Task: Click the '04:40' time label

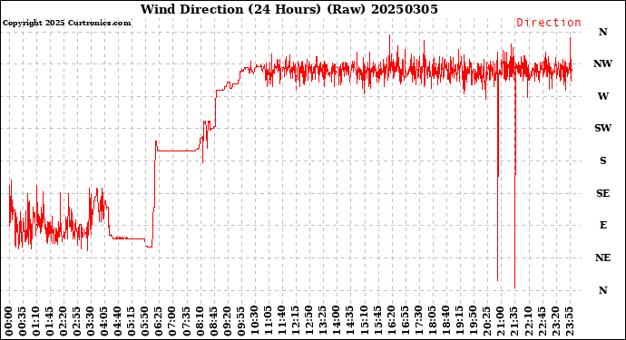Action: click(118, 321)
